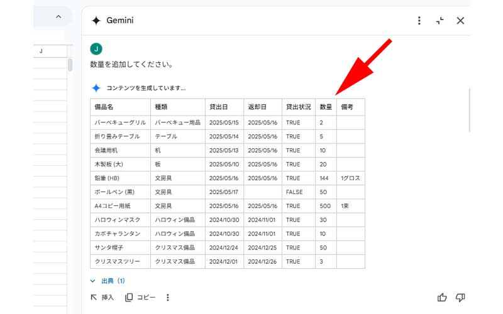Click the 貸出状況 column header

pos(299,107)
